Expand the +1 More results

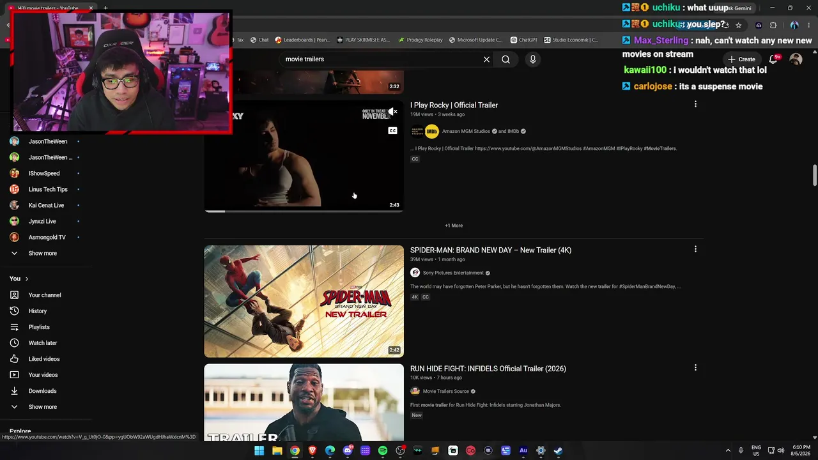click(x=454, y=226)
